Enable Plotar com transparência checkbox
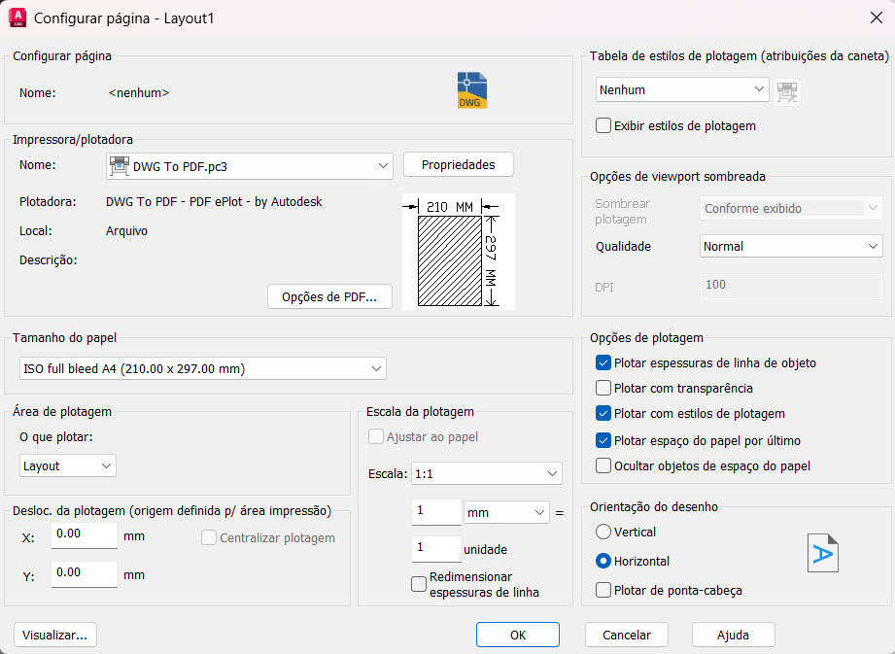Image resolution: width=895 pixels, height=654 pixels. [x=603, y=388]
